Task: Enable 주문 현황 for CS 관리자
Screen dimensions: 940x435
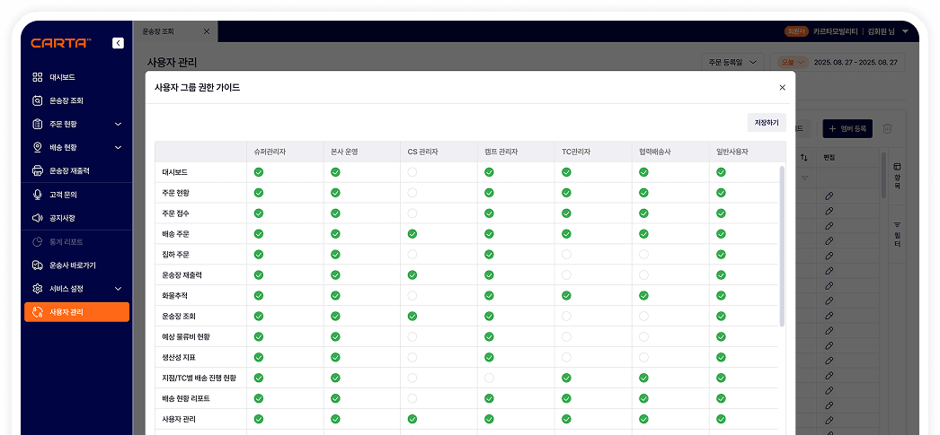Action: (x=412, y=193)
